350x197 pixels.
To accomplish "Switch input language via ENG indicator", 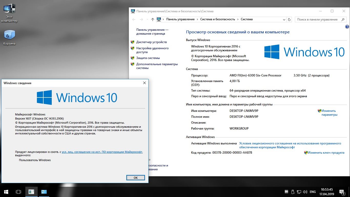I will [x=313, y=192].
